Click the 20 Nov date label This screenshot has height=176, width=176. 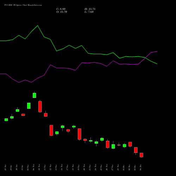point(84,168)
